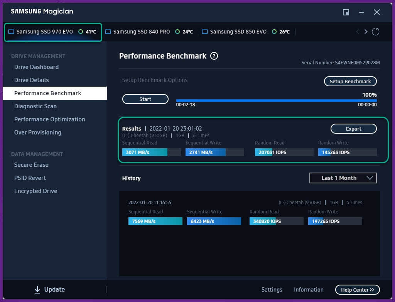Image resolution: width=395 pixels, height=302 pixels.
Task: Show previous drives with left arrow
Action: (358, 32)
